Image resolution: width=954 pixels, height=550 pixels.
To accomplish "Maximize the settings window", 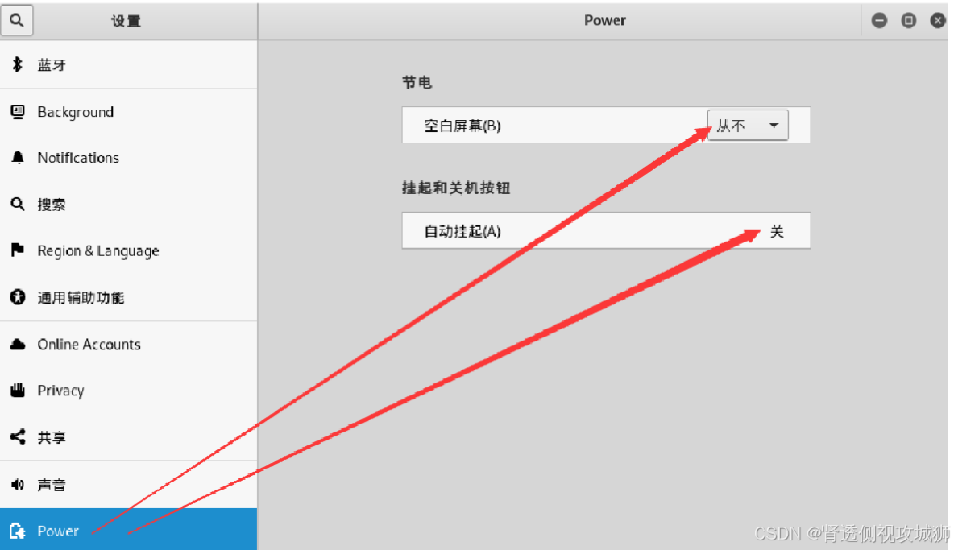I will 908,21.
